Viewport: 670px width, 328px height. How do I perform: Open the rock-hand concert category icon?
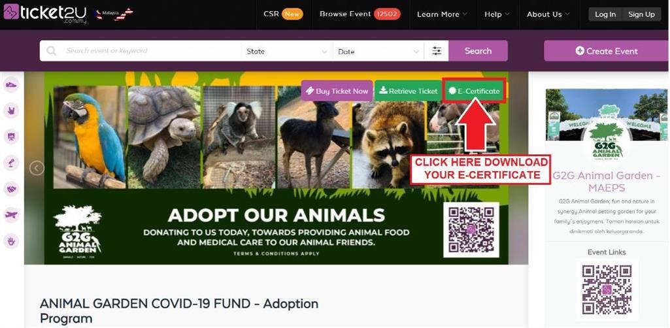[11, 110]
